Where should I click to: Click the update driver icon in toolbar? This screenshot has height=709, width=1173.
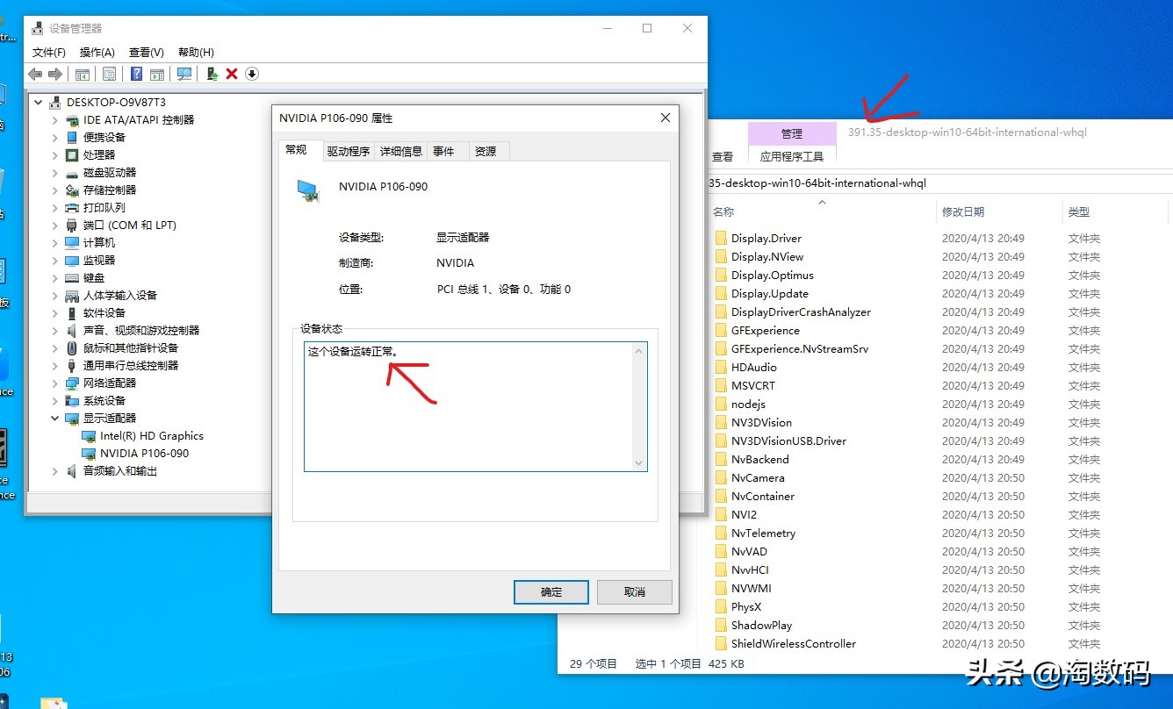[x=213, y=74]
